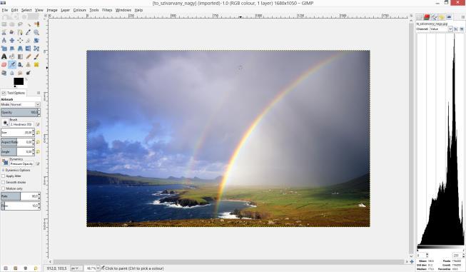
Task: Select the Heal tool
Action: 36,64
